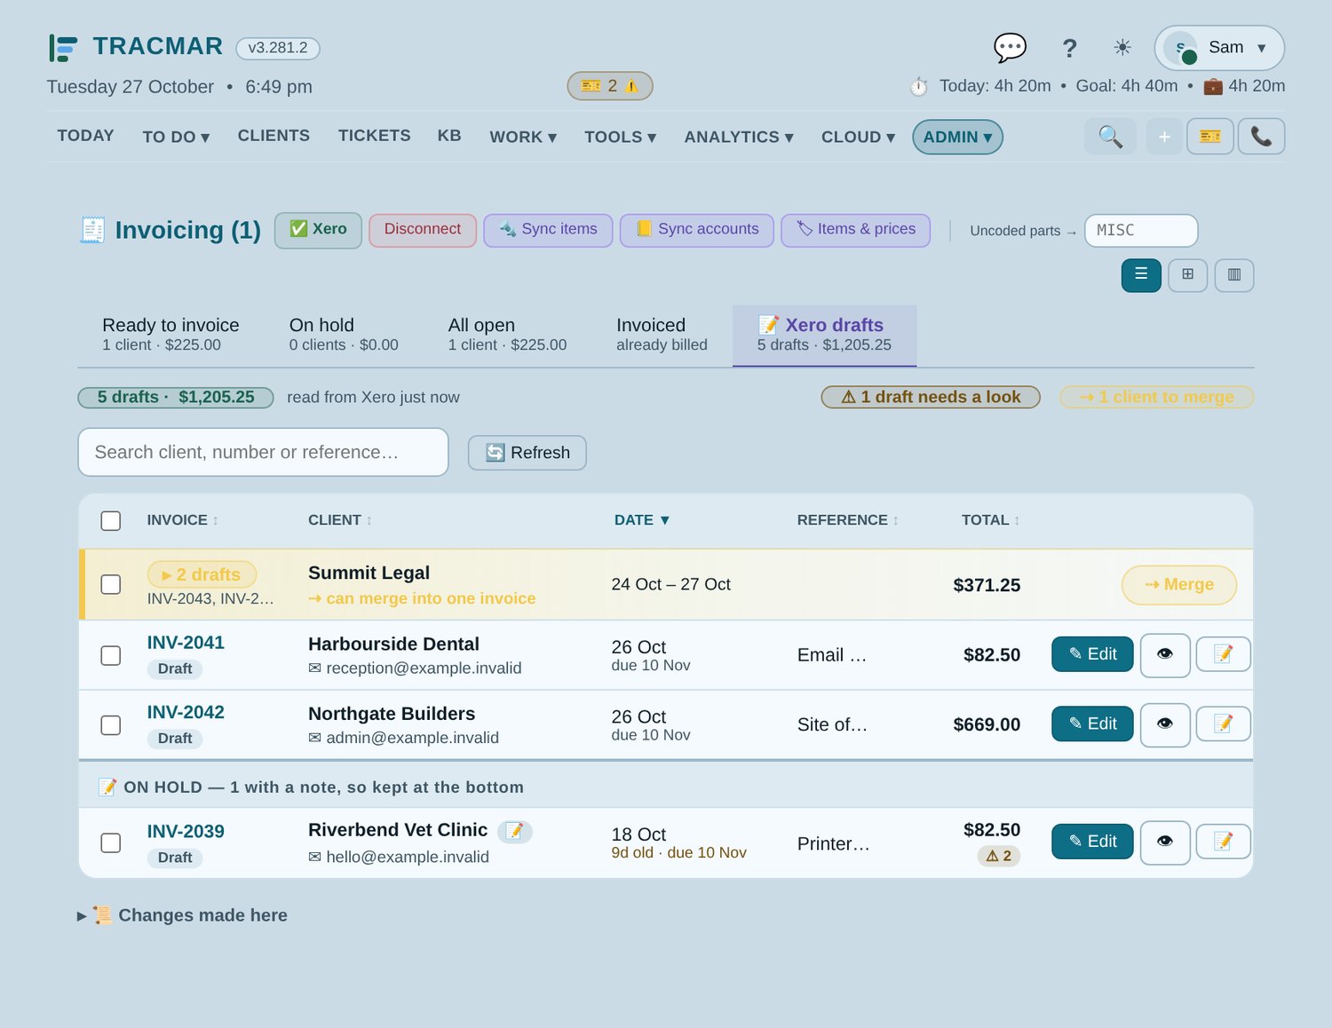
Task: Click the 1 draft needs a look chip
Action: [x=931, y=397]
